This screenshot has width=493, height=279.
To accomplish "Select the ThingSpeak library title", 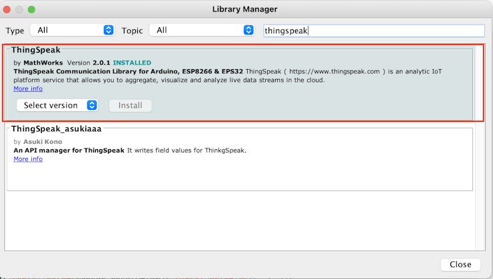I will (36, 50).
